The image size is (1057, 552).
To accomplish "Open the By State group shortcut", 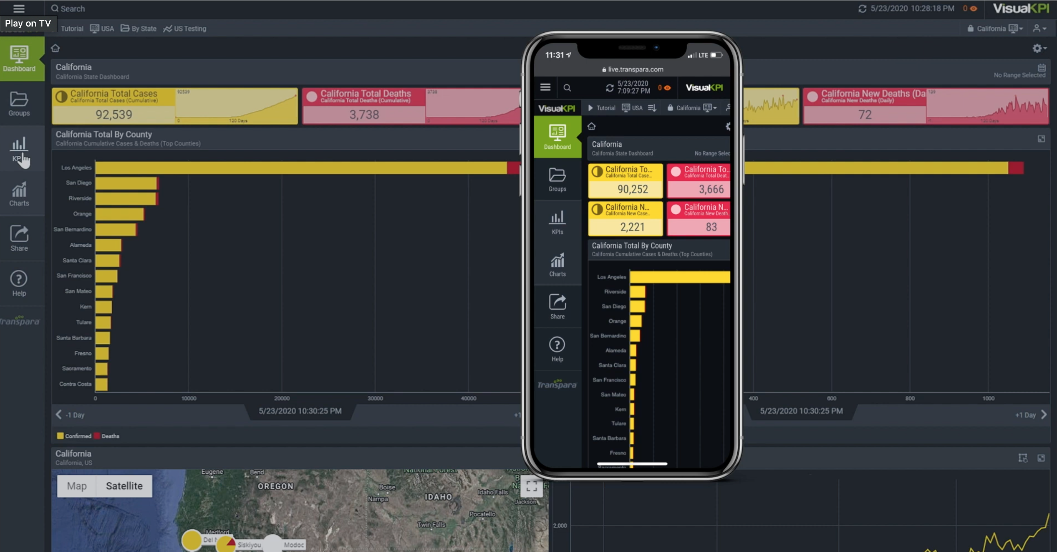I will click(x=138, y=29).
